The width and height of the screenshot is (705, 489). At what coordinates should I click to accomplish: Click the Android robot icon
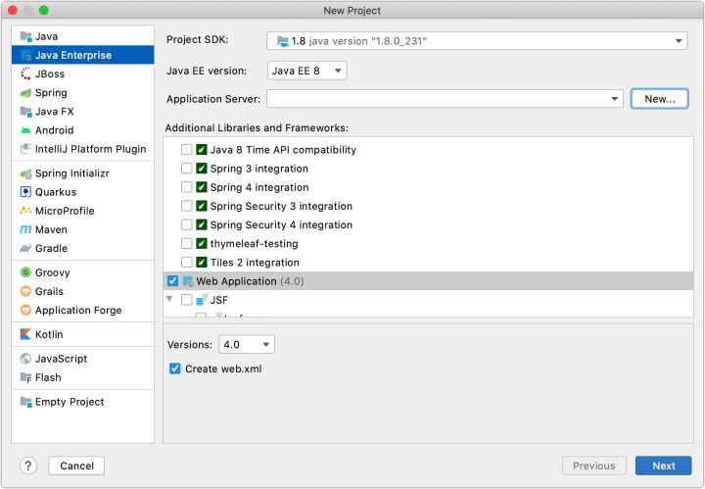tap(25, 130)
